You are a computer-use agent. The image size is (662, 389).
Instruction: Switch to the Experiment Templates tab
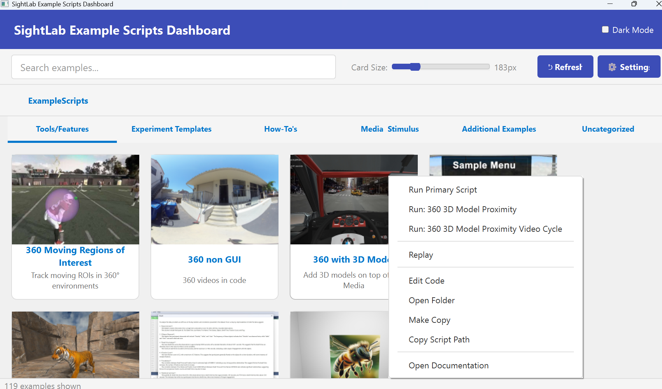pyautogui.click(x=171, y=129)
